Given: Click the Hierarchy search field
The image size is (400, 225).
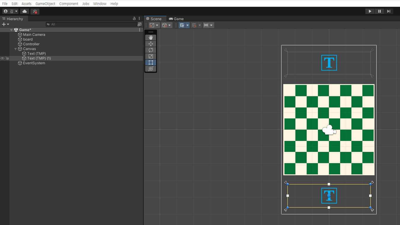Looking at the screenshot, I should tap(92, 24).
